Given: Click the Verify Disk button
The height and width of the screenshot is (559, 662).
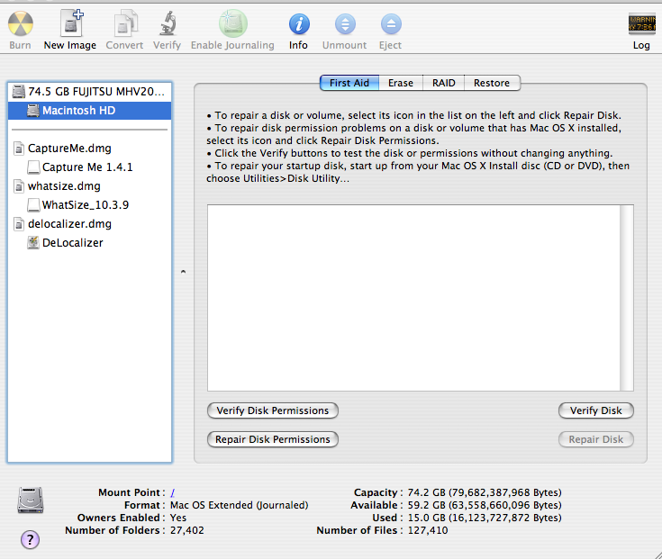Looking at the screenshot, I should tap(596, 410).
